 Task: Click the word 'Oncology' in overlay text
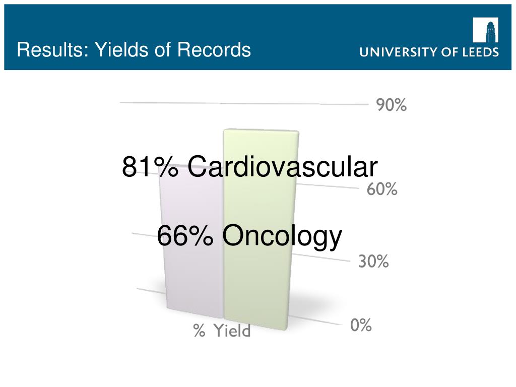282,237
